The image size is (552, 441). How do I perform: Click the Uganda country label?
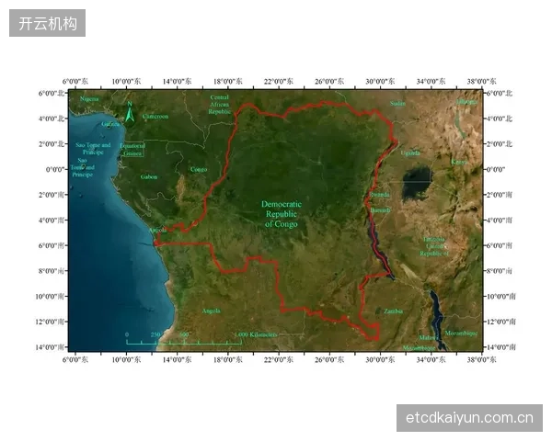point(410,153)
